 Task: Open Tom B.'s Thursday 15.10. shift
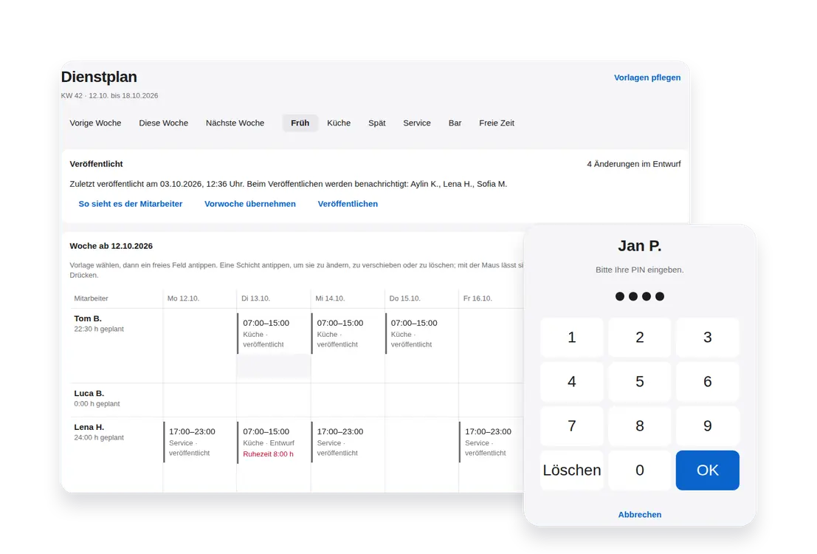click(x=421, y=333)
